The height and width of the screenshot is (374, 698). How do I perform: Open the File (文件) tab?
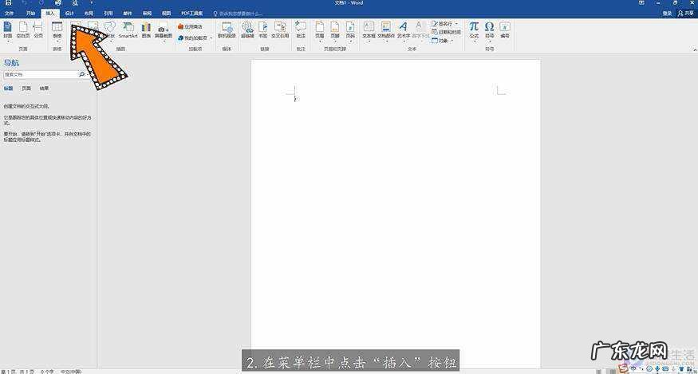click(9, 14)
